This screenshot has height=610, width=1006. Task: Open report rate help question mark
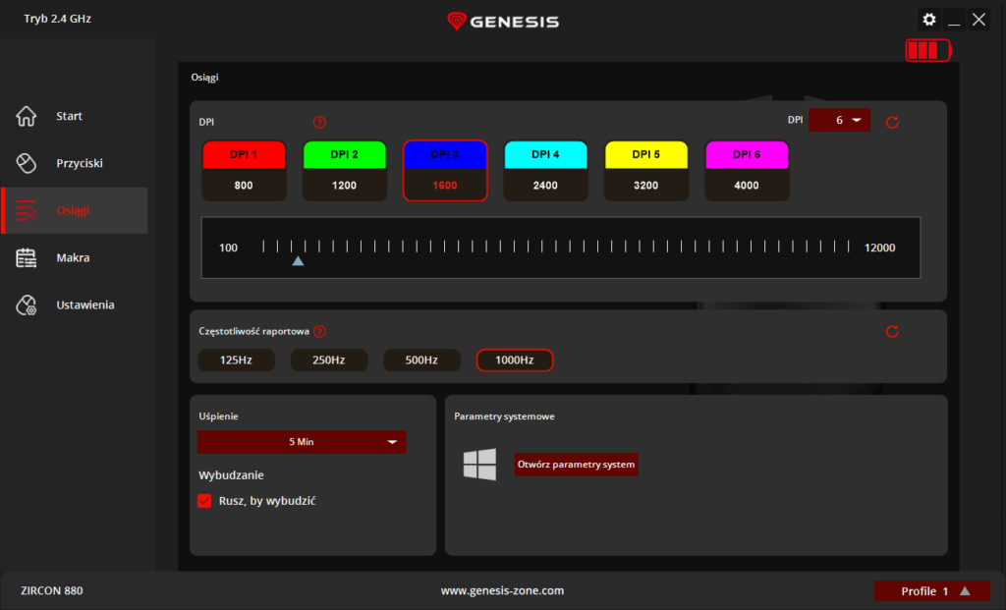(319, 332)
